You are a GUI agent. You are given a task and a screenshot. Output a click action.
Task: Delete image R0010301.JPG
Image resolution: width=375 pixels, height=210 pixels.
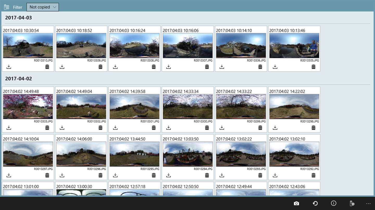[x=154, y=128]
